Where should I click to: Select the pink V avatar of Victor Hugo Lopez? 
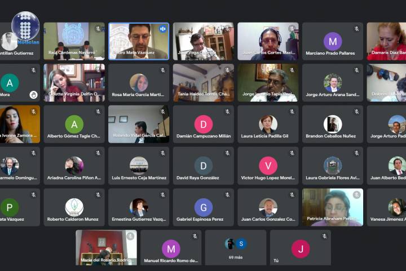tap(268, 165)
